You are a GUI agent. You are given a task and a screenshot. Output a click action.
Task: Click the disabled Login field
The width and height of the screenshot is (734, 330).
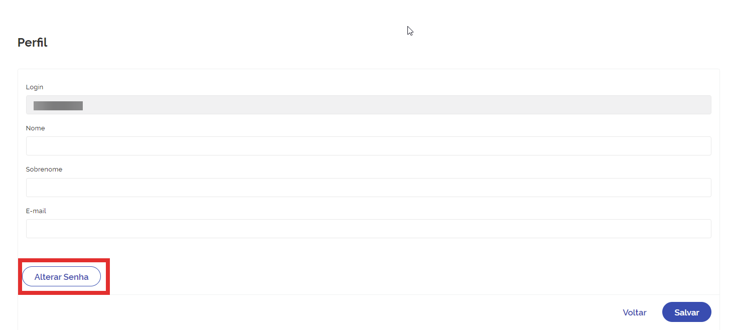[x=368, y=105]
